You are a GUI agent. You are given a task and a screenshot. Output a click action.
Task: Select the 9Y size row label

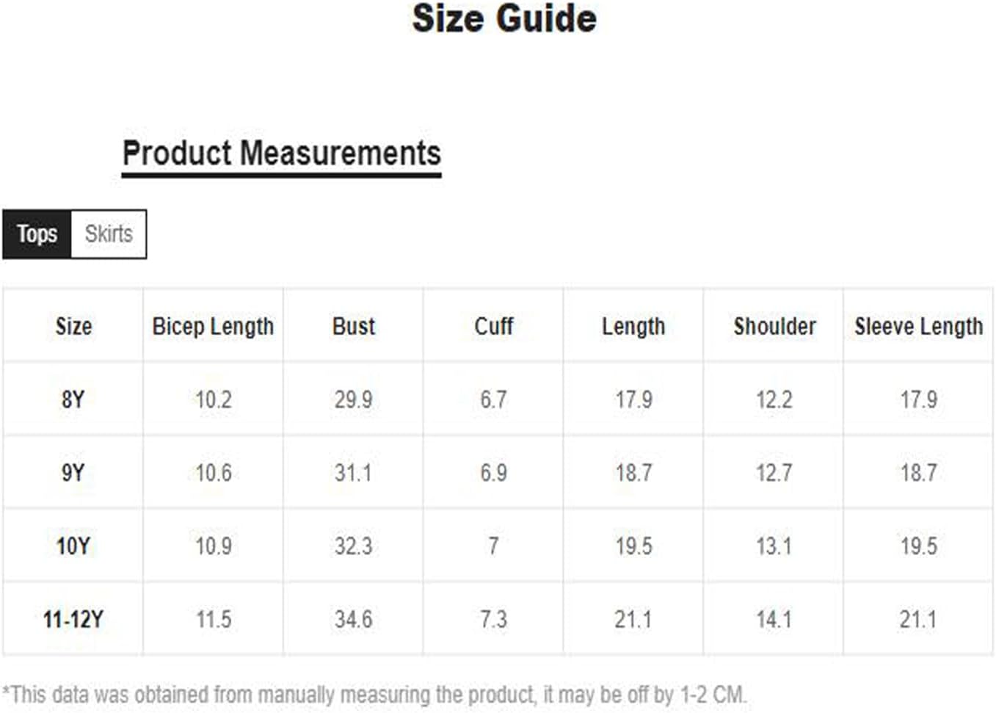[x=73, y=473]
